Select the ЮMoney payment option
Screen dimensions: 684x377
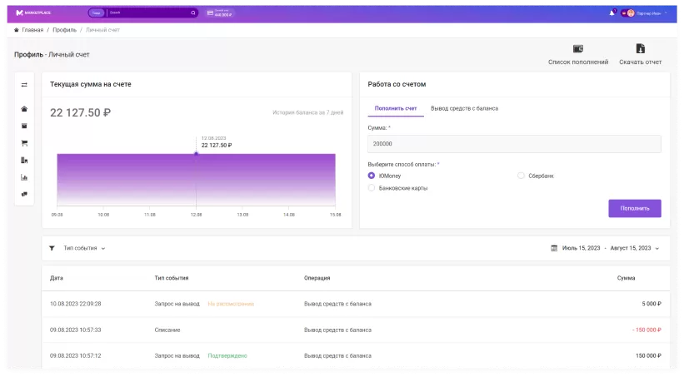point(372,176)
